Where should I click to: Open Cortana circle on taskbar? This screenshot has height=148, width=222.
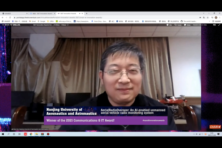coord(14,134)
